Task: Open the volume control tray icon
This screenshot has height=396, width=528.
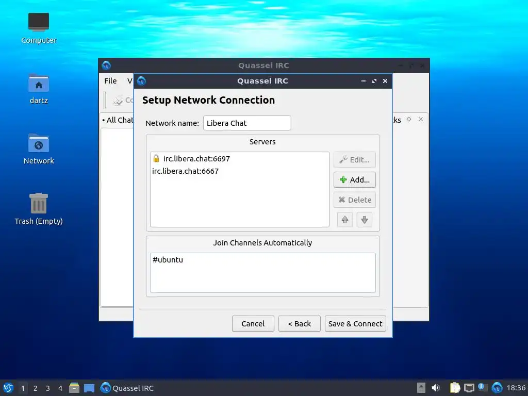Action: point(436,388)
